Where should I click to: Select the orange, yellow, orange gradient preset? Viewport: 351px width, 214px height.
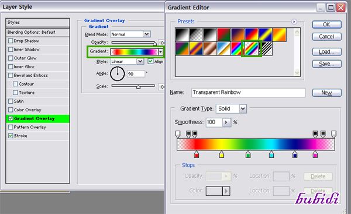tap(280, 34)
